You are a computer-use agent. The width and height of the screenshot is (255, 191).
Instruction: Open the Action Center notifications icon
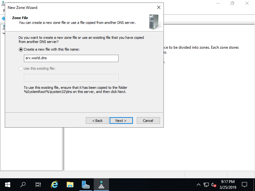click(x=244, y=185)
